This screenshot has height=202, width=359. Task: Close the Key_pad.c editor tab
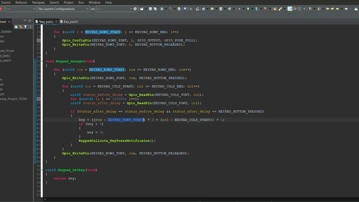pyautogui.click(x=56, y=21)
